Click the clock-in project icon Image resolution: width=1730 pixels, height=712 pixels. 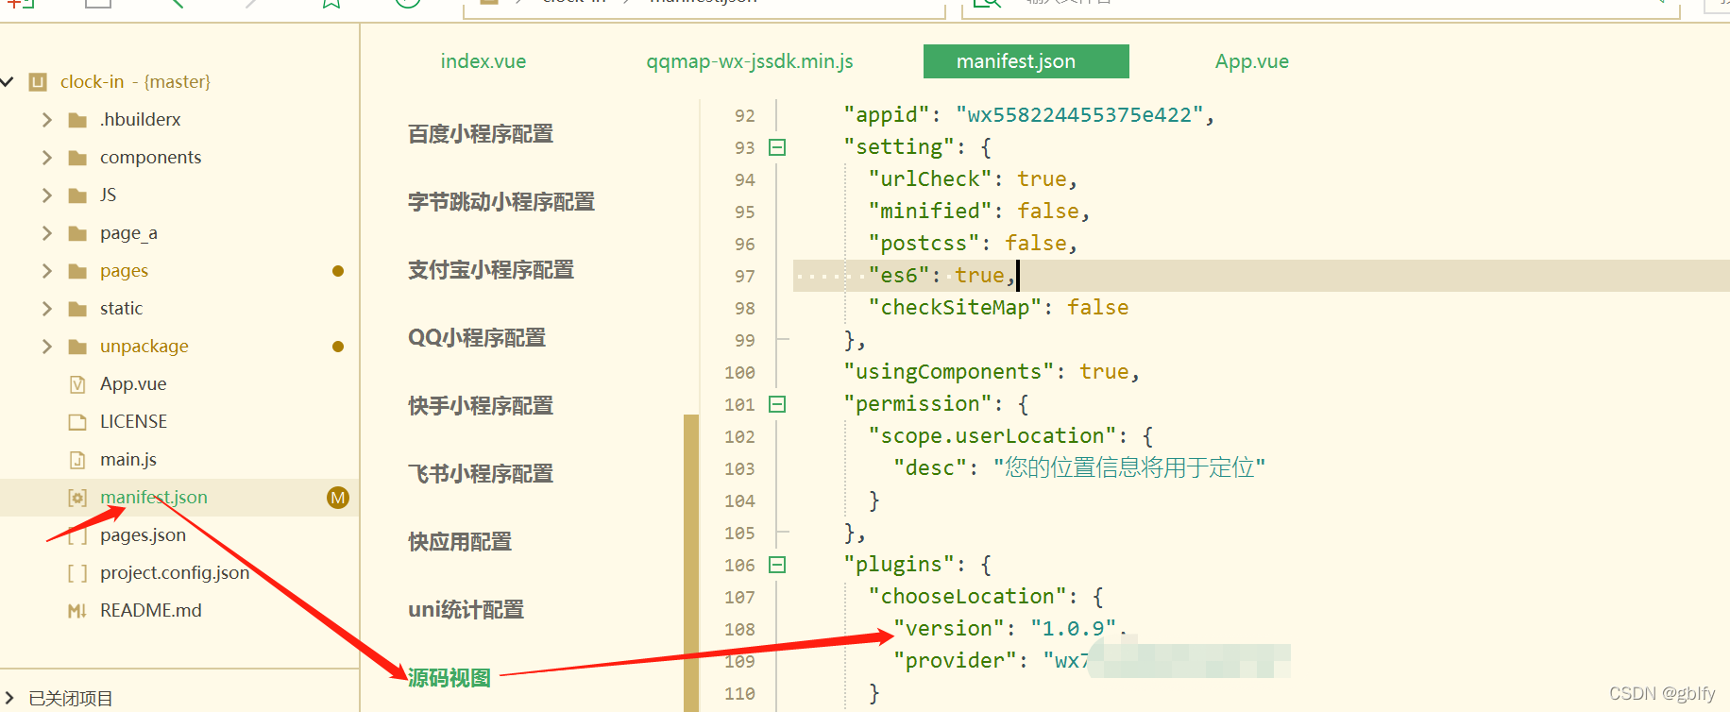(x=38, y=82)
